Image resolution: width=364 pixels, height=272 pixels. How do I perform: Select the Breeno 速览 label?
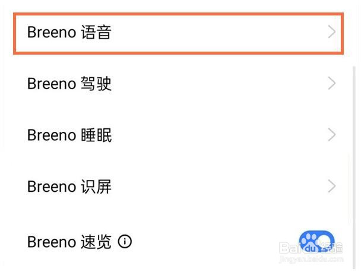pyautogui.click(x=69, y=242)
